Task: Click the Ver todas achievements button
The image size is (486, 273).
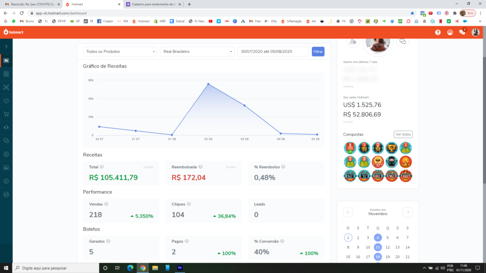Action: click(x=403, y=134)
